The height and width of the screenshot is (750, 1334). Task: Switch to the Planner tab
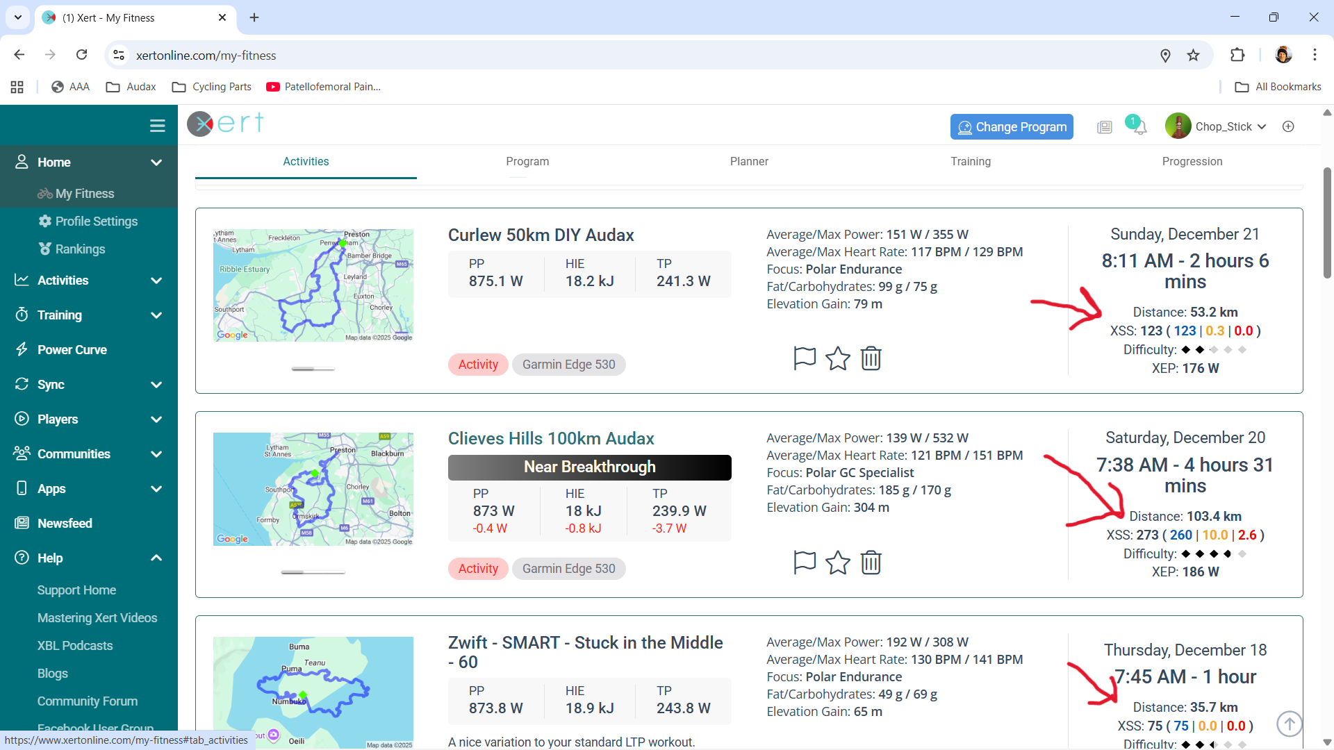pyautogui.click(x=748, y=161)
